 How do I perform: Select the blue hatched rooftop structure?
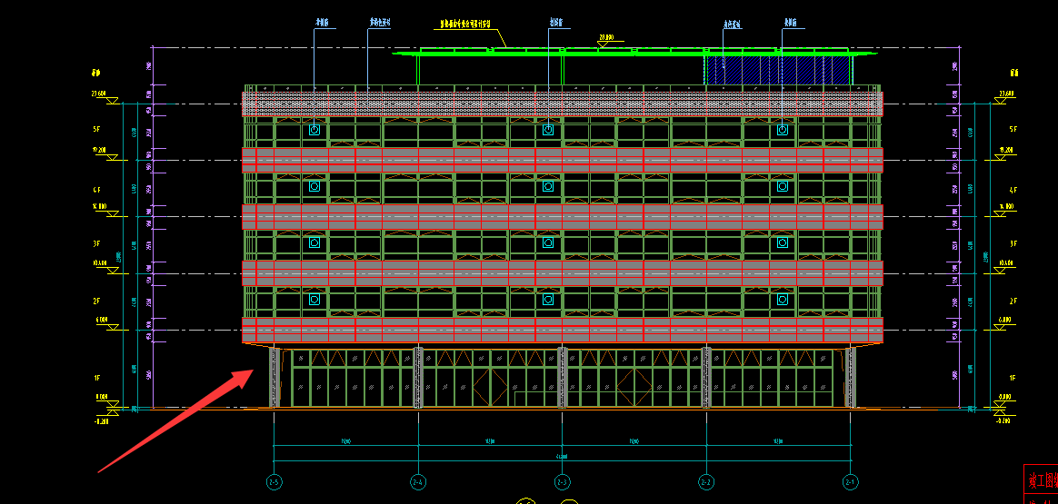777,69
